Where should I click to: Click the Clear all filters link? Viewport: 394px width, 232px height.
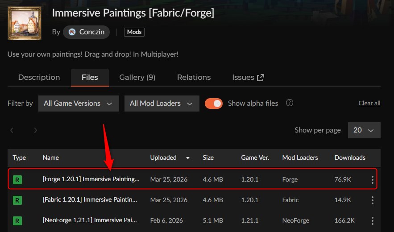(x=369, y=104)
